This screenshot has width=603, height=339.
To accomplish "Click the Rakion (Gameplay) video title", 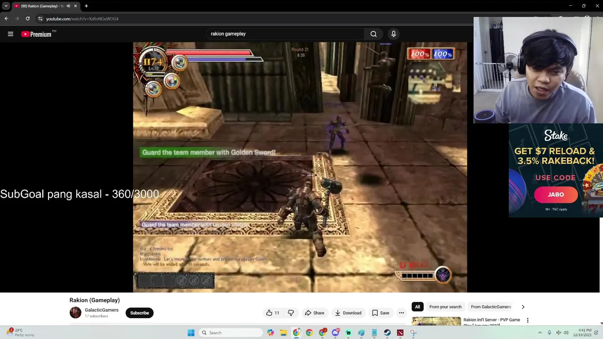I will pyautogui.click(x=94, y=300).
